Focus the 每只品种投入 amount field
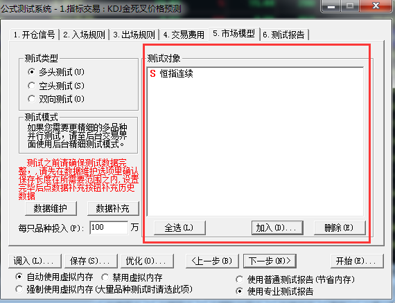Viewport: 395px width, 303px height. 109,228
